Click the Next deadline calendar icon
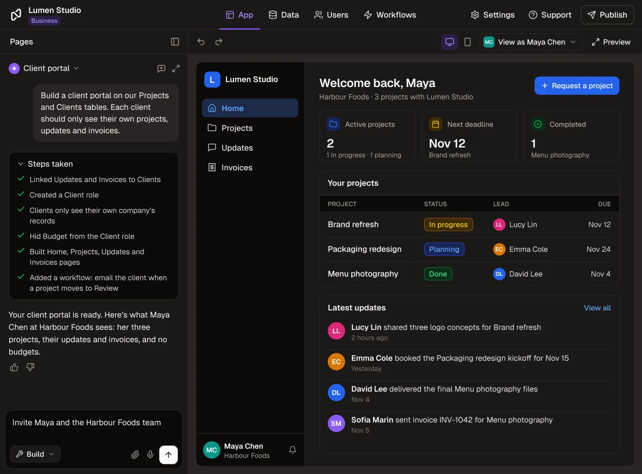 pyautogui.click(x=435, y=124)
